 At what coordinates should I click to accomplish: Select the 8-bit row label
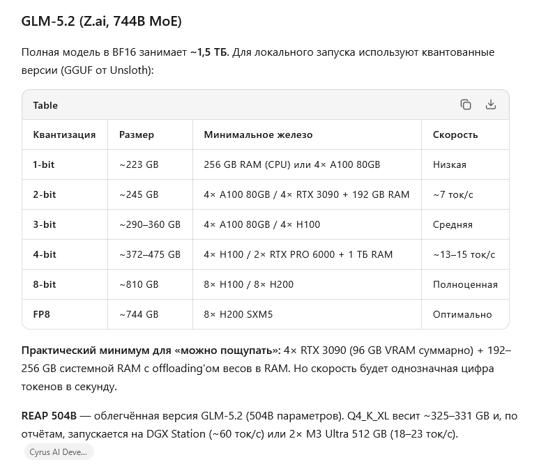click(45, 284)
